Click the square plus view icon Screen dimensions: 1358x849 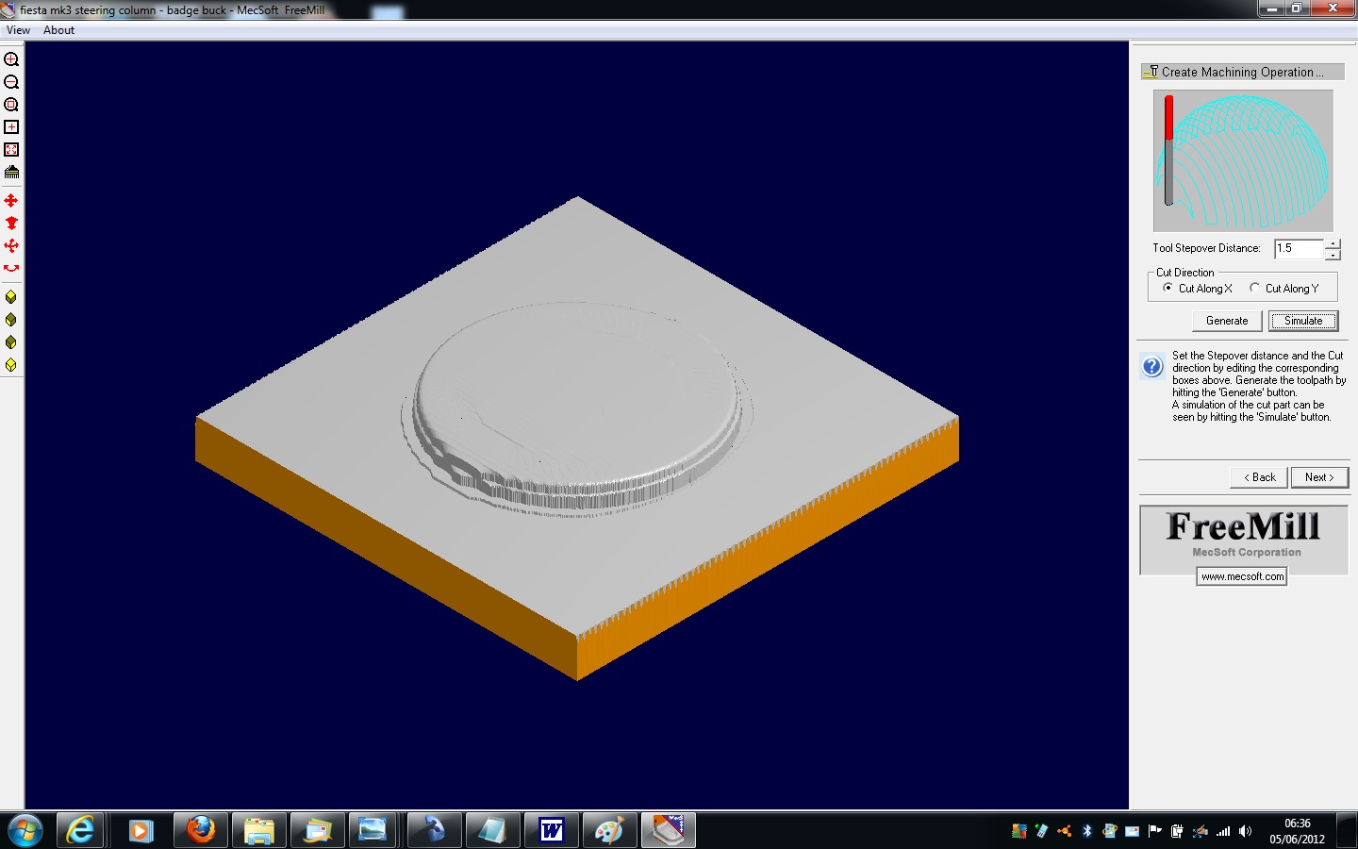pos(11,127)
